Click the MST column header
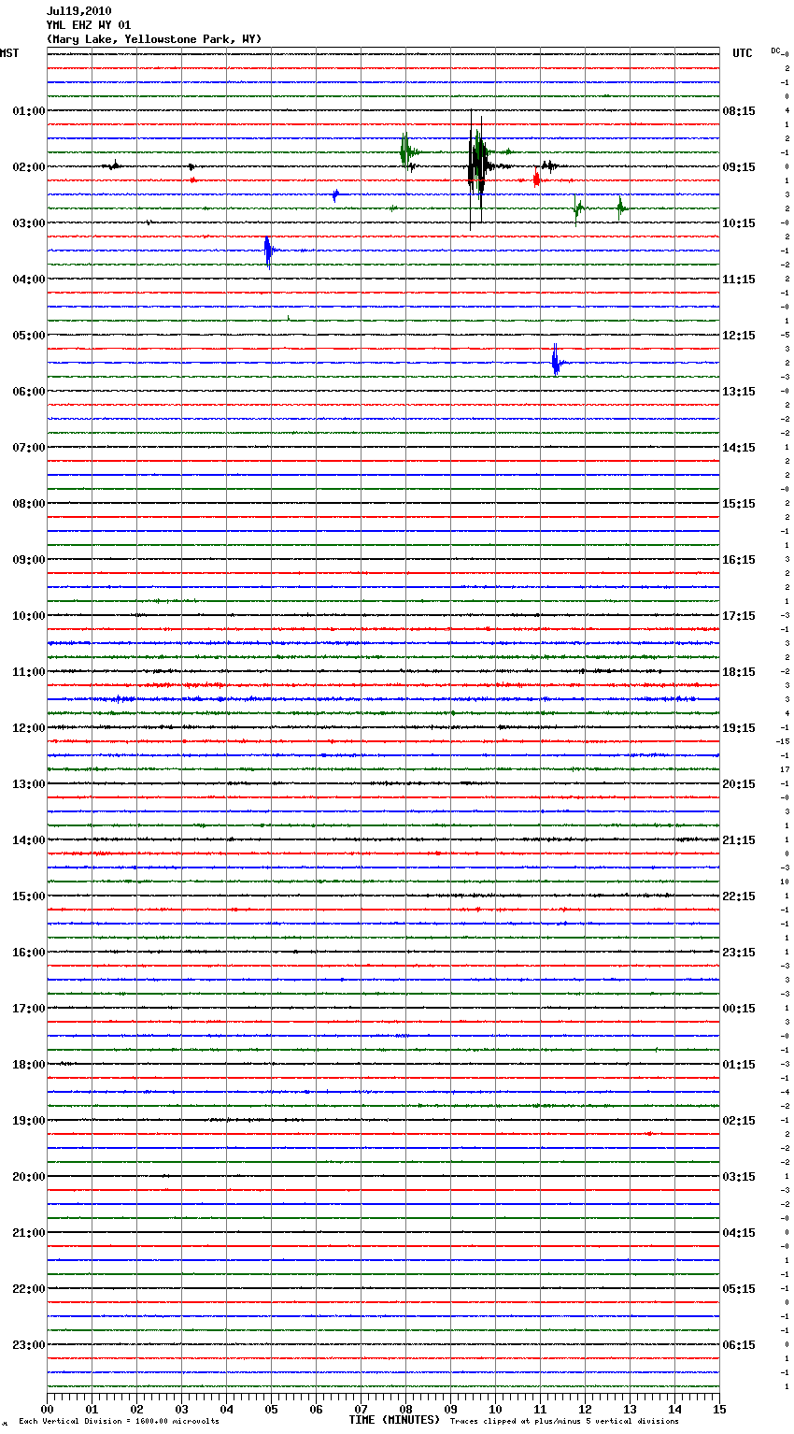Viewport: 794px width, 1434px height. pos(9,53)
